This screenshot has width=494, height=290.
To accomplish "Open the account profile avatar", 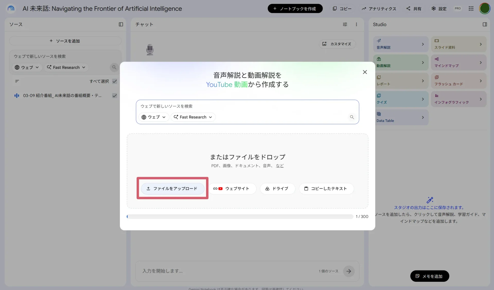I will click(x=485, y=8).
